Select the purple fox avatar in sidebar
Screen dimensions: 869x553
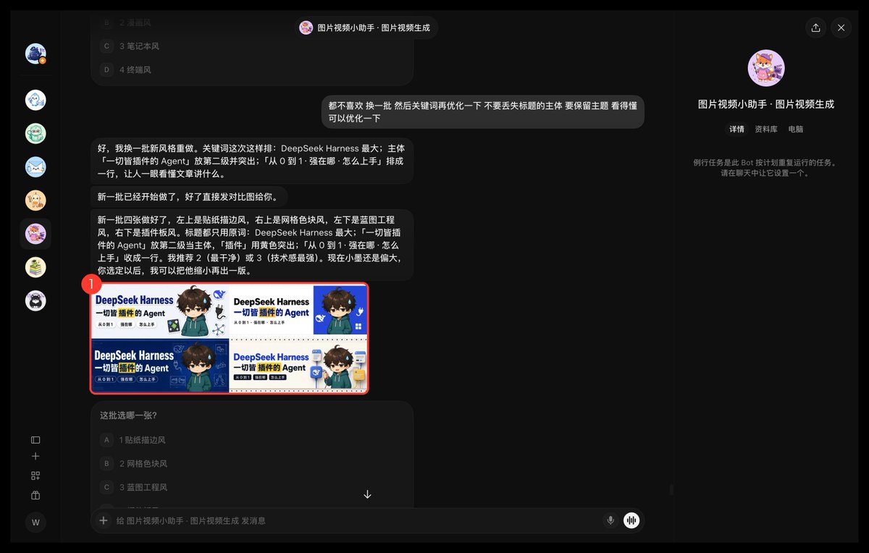point(35,234)
